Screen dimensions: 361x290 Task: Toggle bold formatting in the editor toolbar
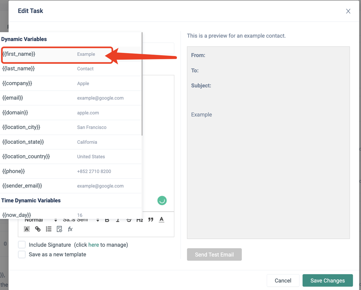107,220
